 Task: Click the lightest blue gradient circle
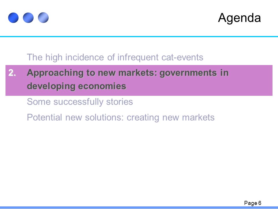[x=43, y=18]
